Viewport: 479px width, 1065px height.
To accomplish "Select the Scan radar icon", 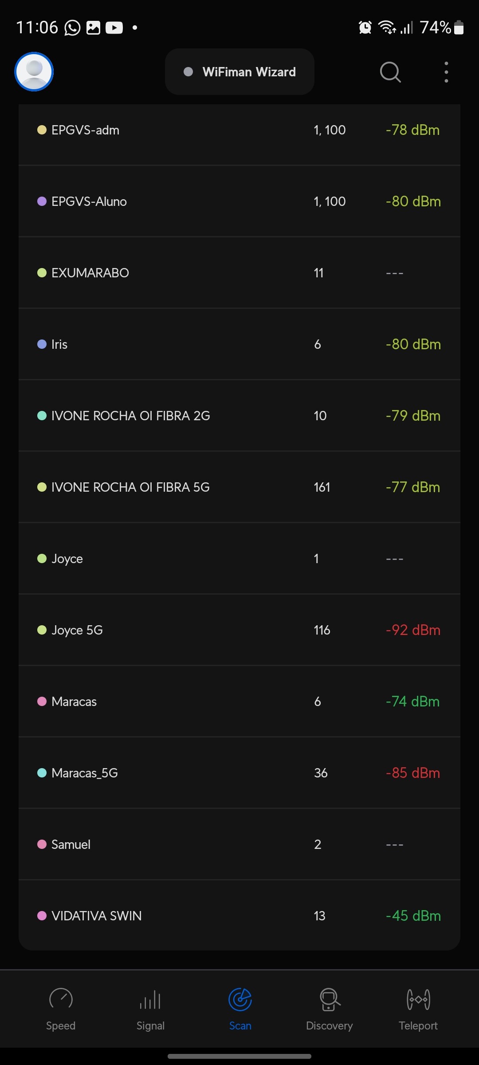I will pos(240,1000).
